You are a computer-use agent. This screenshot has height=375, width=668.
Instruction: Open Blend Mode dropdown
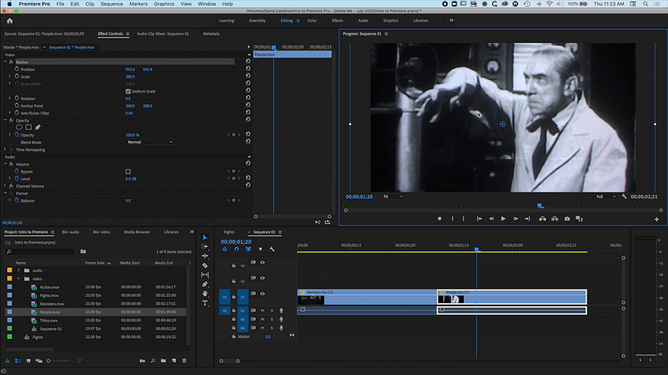point(150,142)
